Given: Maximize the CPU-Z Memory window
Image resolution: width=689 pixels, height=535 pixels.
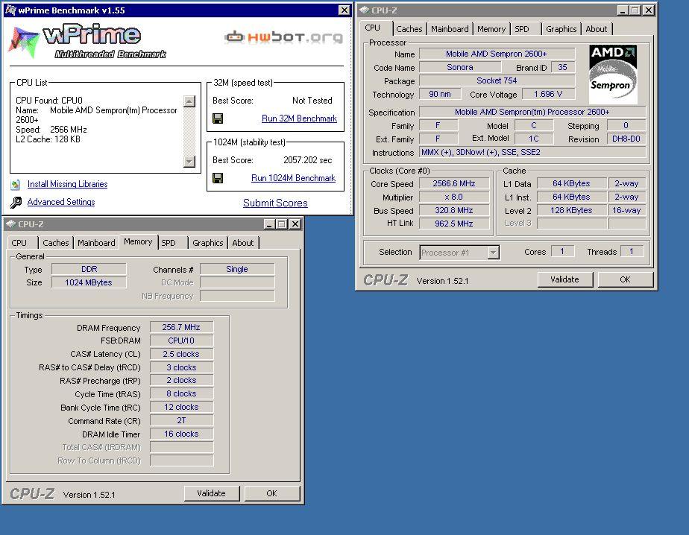Looking at the screenshot, I should [x=282, y=224].
